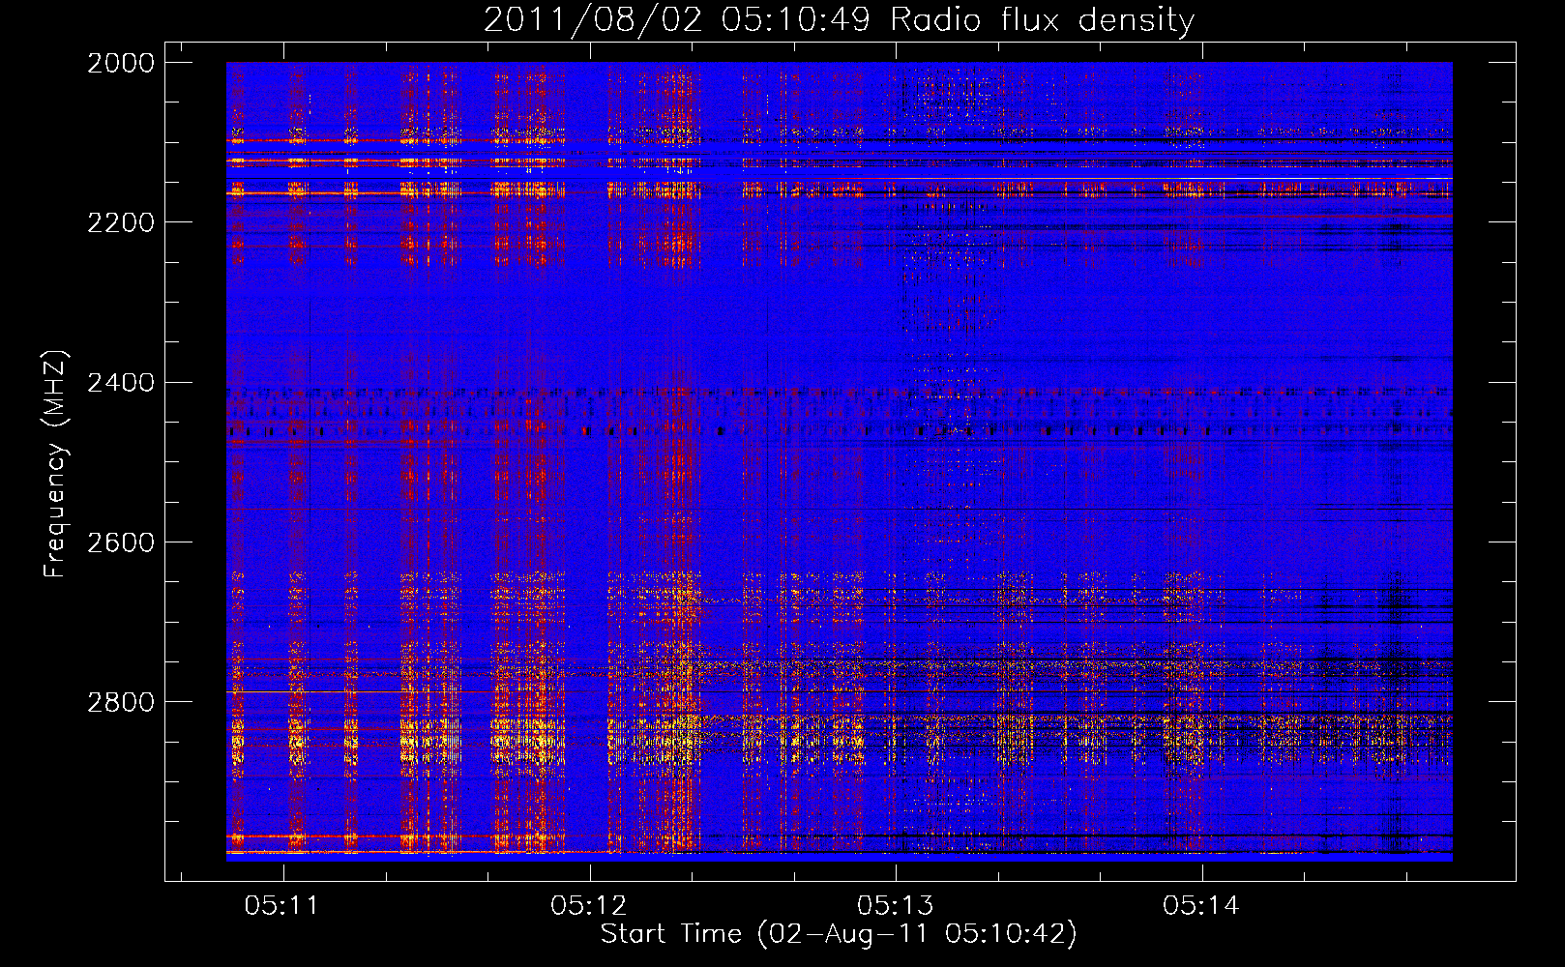Click the "Frequency (MHZ)" axis label
This screenshot has width=1565, height=967.
tap(55, 463)
